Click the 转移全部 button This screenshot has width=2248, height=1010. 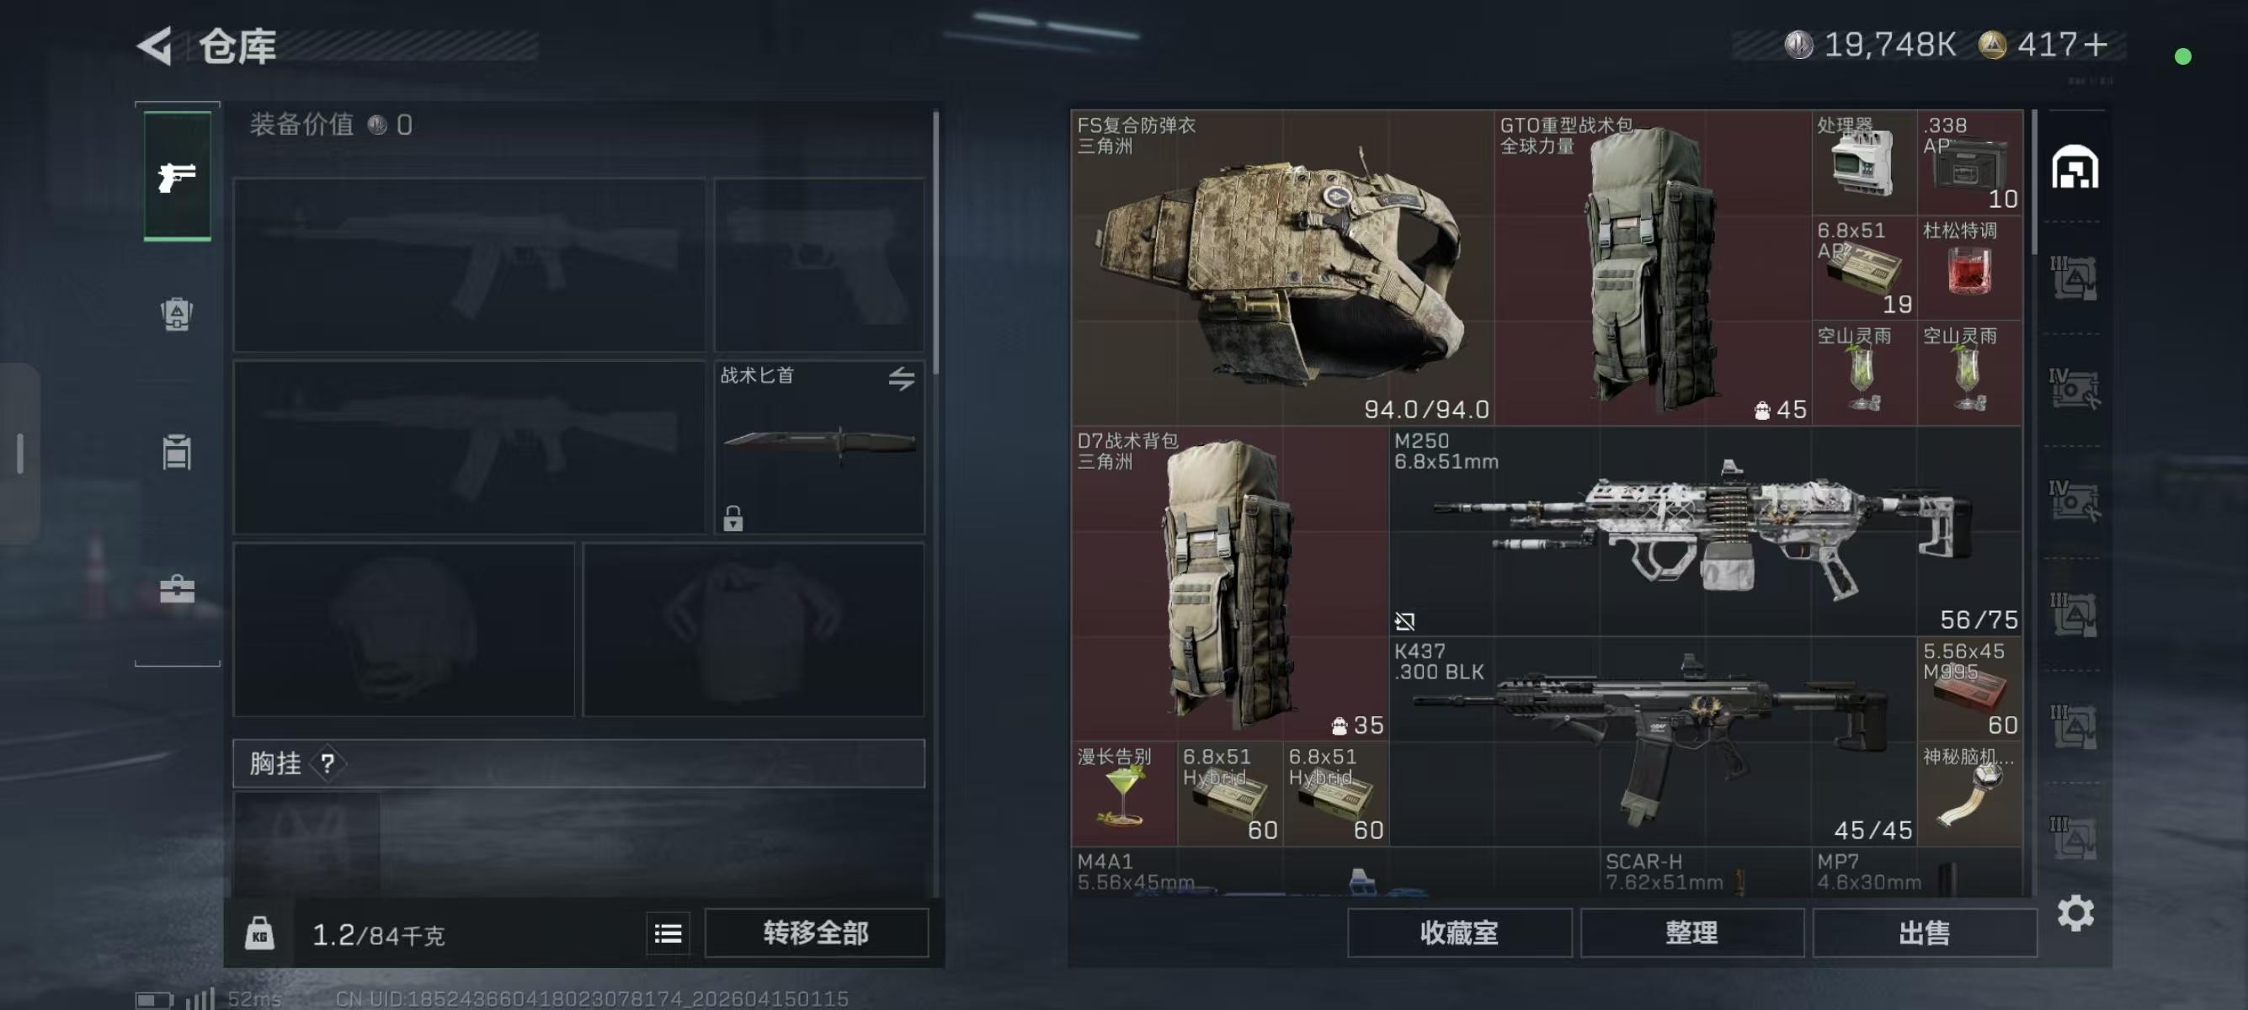[x=816, y=933]
